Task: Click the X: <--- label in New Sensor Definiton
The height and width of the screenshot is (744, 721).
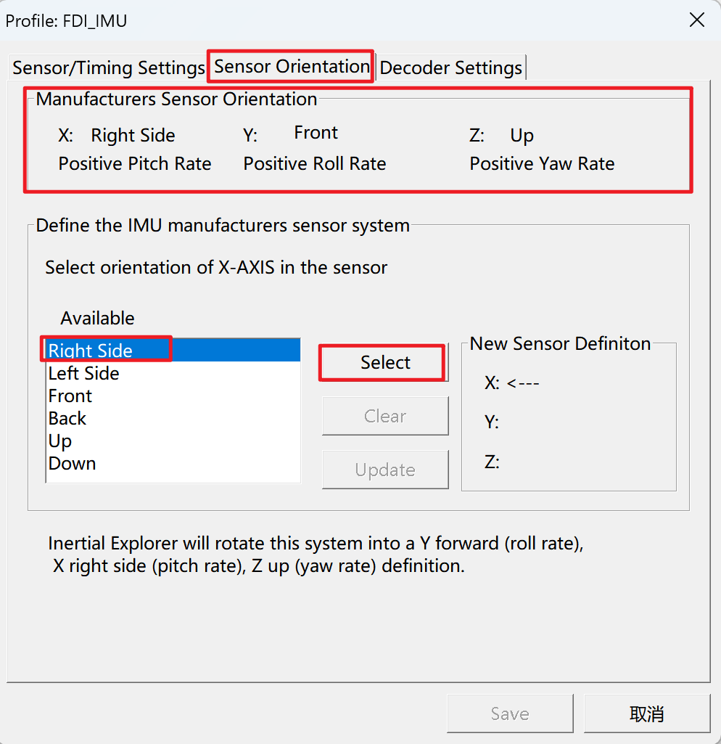Action: (x=512, y=383)
